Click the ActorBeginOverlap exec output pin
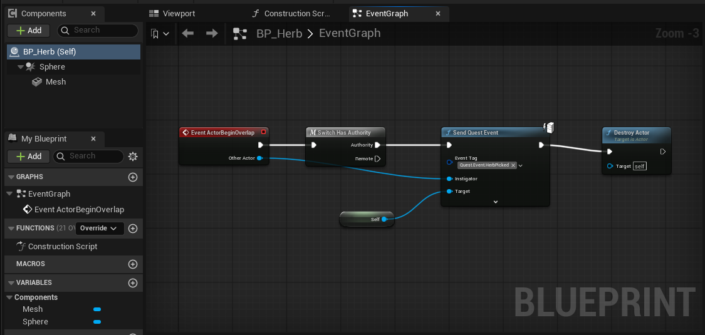The image size is (705, 335). [260, 145]
